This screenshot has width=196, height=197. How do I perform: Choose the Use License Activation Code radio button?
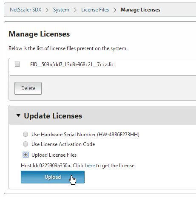point(26,144)
